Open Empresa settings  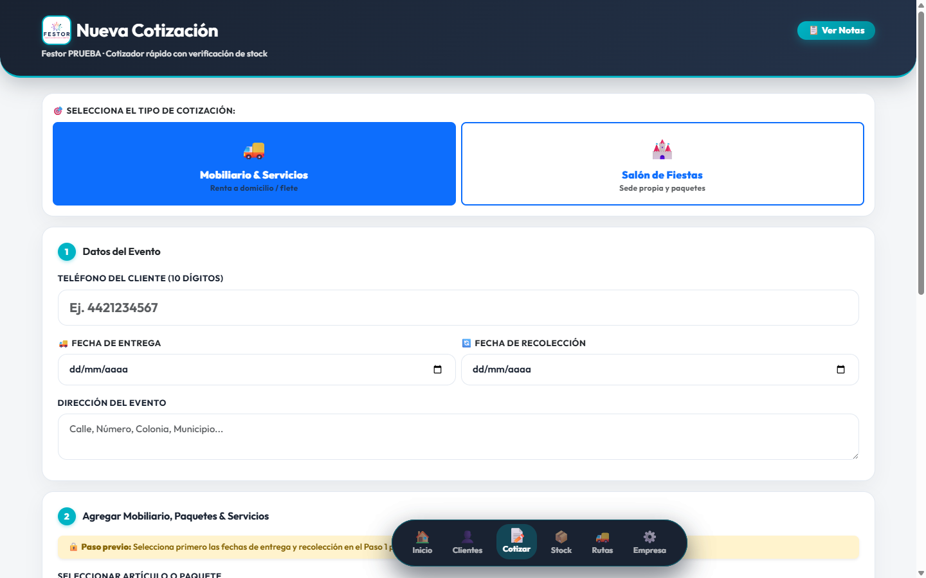649,542
